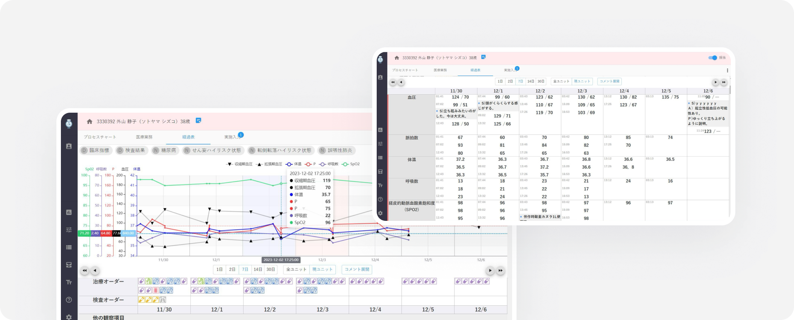Click the rewind double-arrow below the chart
Viewport: 794px width, 320px height.
point(85,270)
